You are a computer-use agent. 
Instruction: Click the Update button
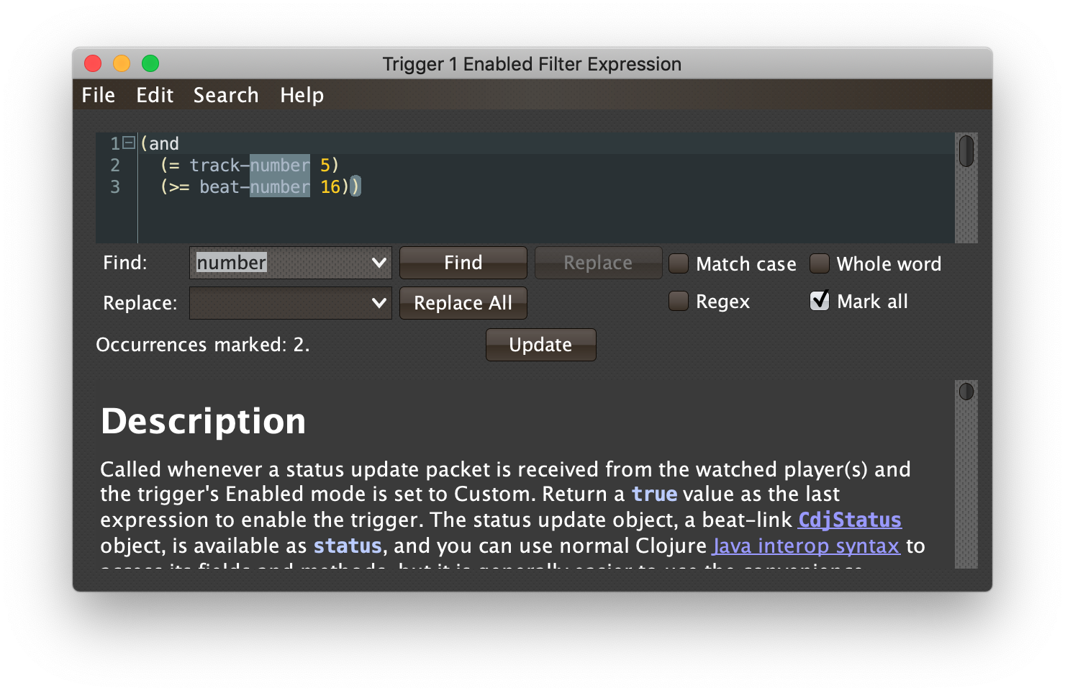tap(541, 345)
